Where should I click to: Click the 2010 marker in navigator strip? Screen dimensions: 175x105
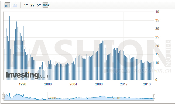(116, 98)
